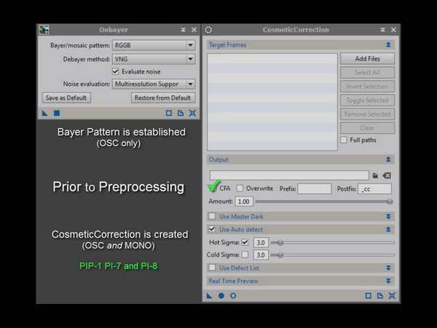Collapse the Target Frames section

388,44
